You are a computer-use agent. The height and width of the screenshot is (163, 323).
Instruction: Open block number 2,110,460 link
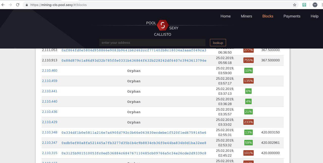click(49, 71)
